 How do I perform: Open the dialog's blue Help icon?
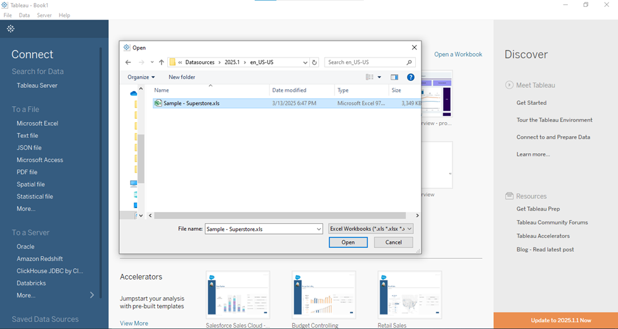click(411, 77)
